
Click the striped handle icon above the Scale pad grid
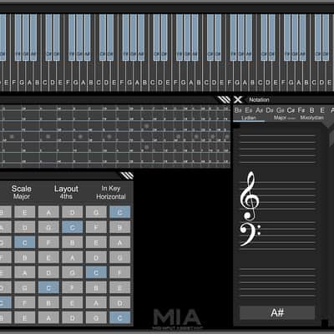[127, 175]
